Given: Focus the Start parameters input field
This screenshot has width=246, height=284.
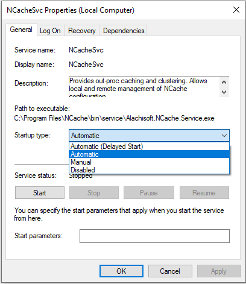Looking at the screenshot, I should (154, 236).
